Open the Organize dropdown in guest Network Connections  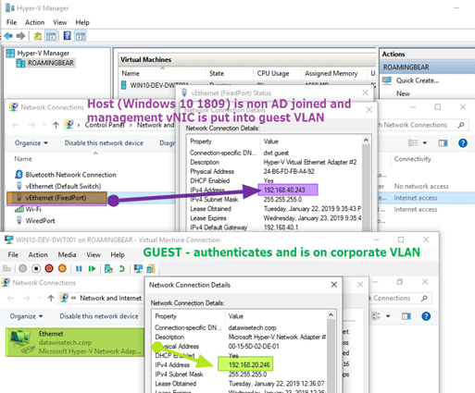click(26, 316)
